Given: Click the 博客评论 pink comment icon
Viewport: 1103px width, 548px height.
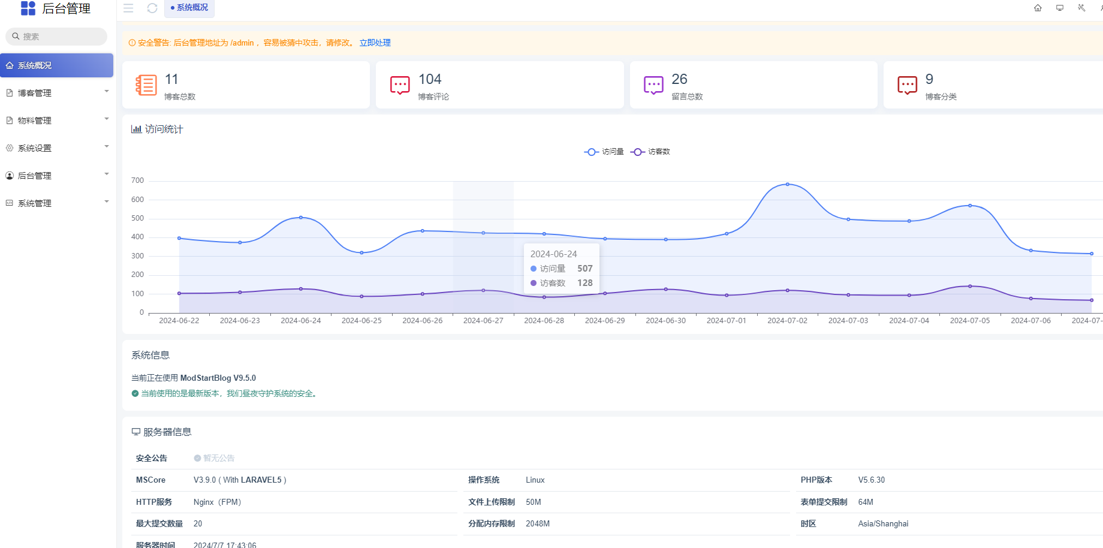Looking at the screenshot, I should [x=400, y=85].
